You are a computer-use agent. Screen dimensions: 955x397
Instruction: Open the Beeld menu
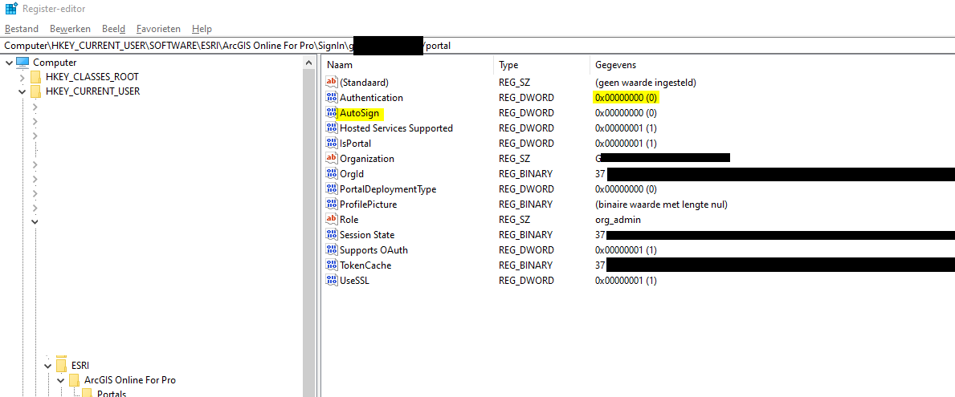coord(113,29)
